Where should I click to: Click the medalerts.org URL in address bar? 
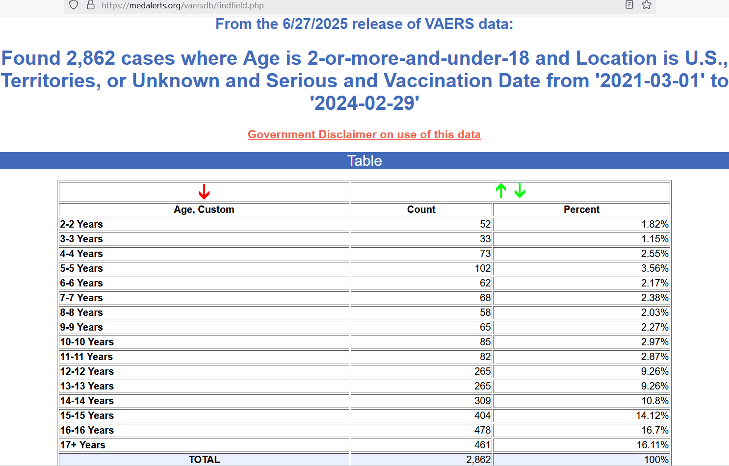pyautogui.click(x=182, y=5)
